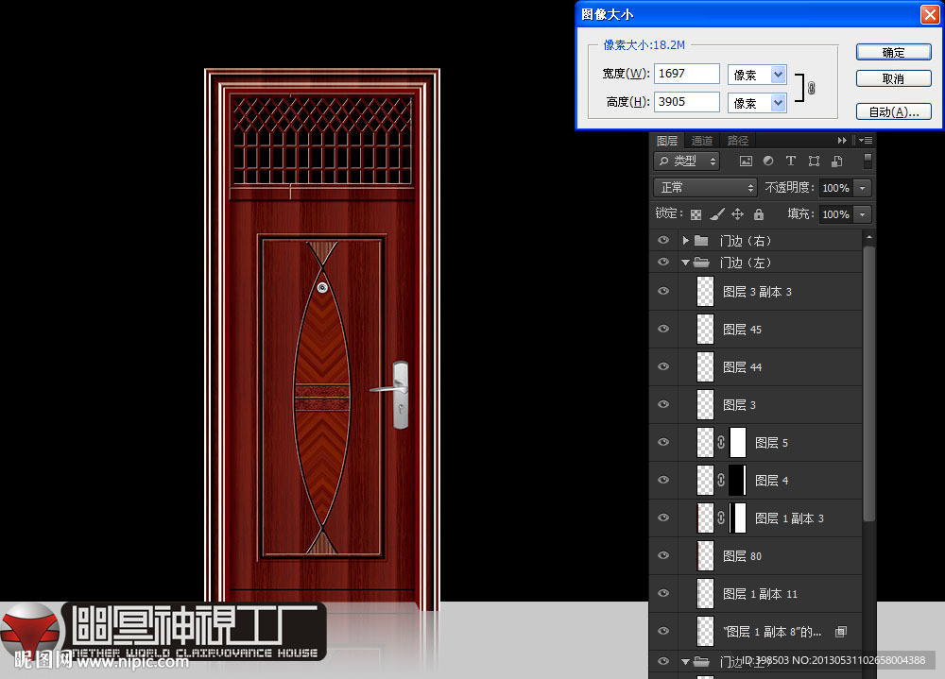The height and width of the screenshot is (679, 945).
Task: Select the black mask thumbnail of 图层 4
Action: [x=738, y=480]
